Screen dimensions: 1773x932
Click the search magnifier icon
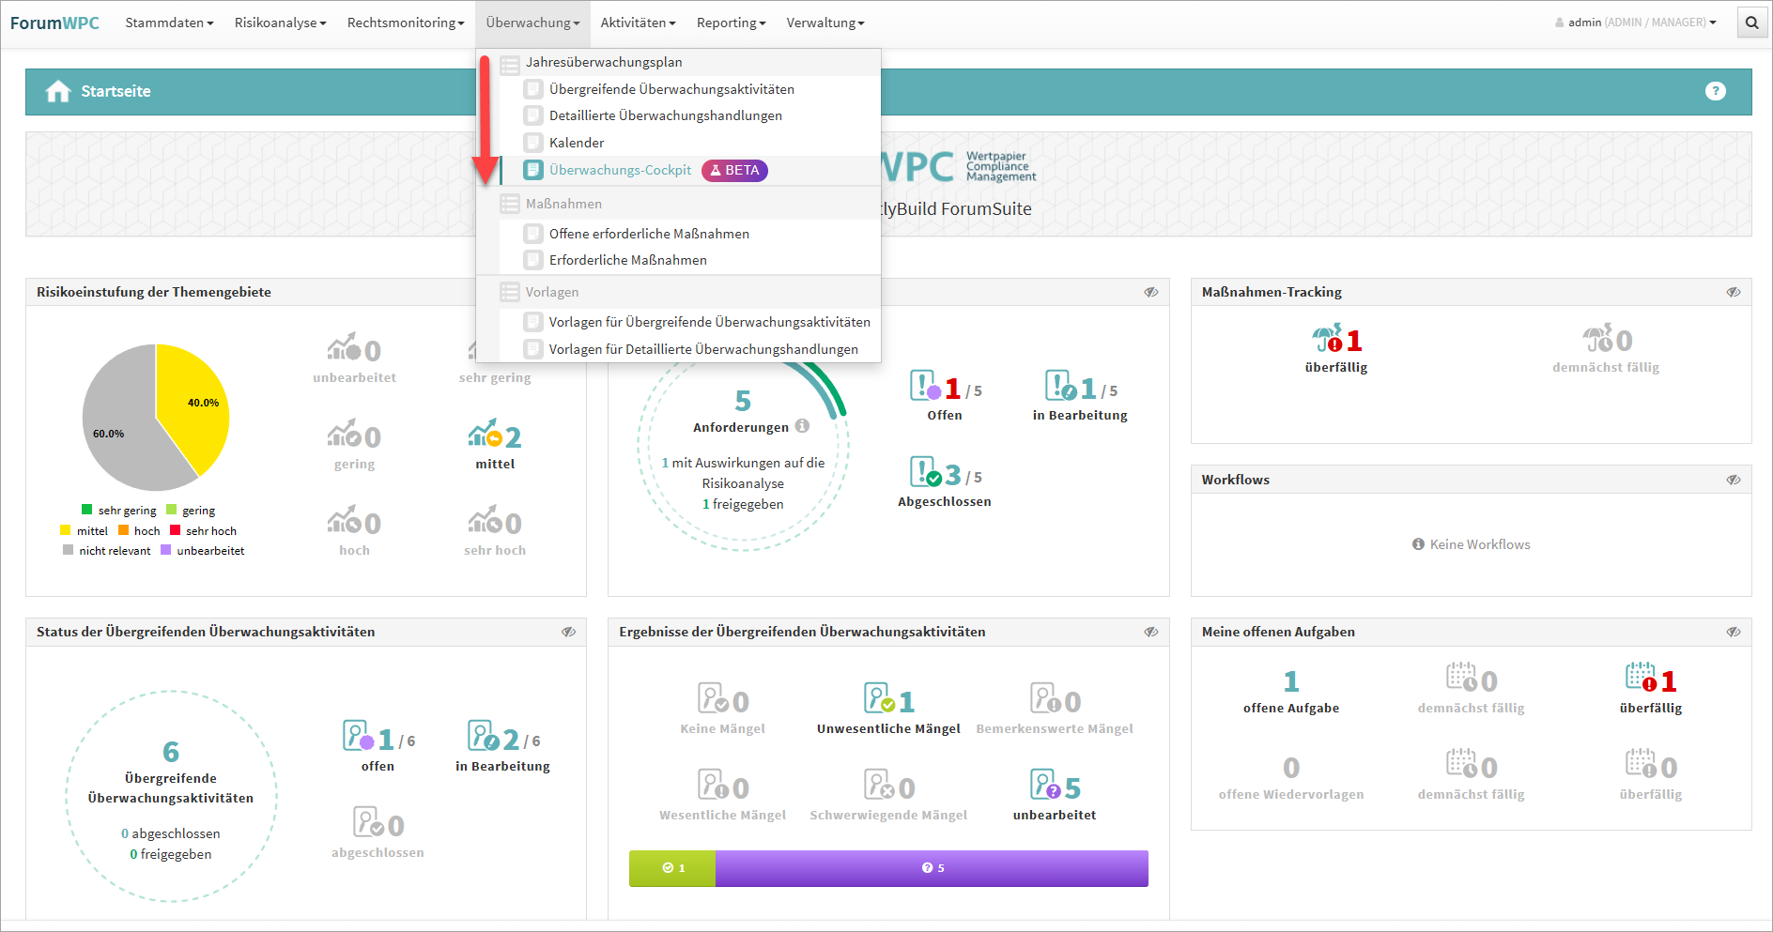tap(1751, 23)
